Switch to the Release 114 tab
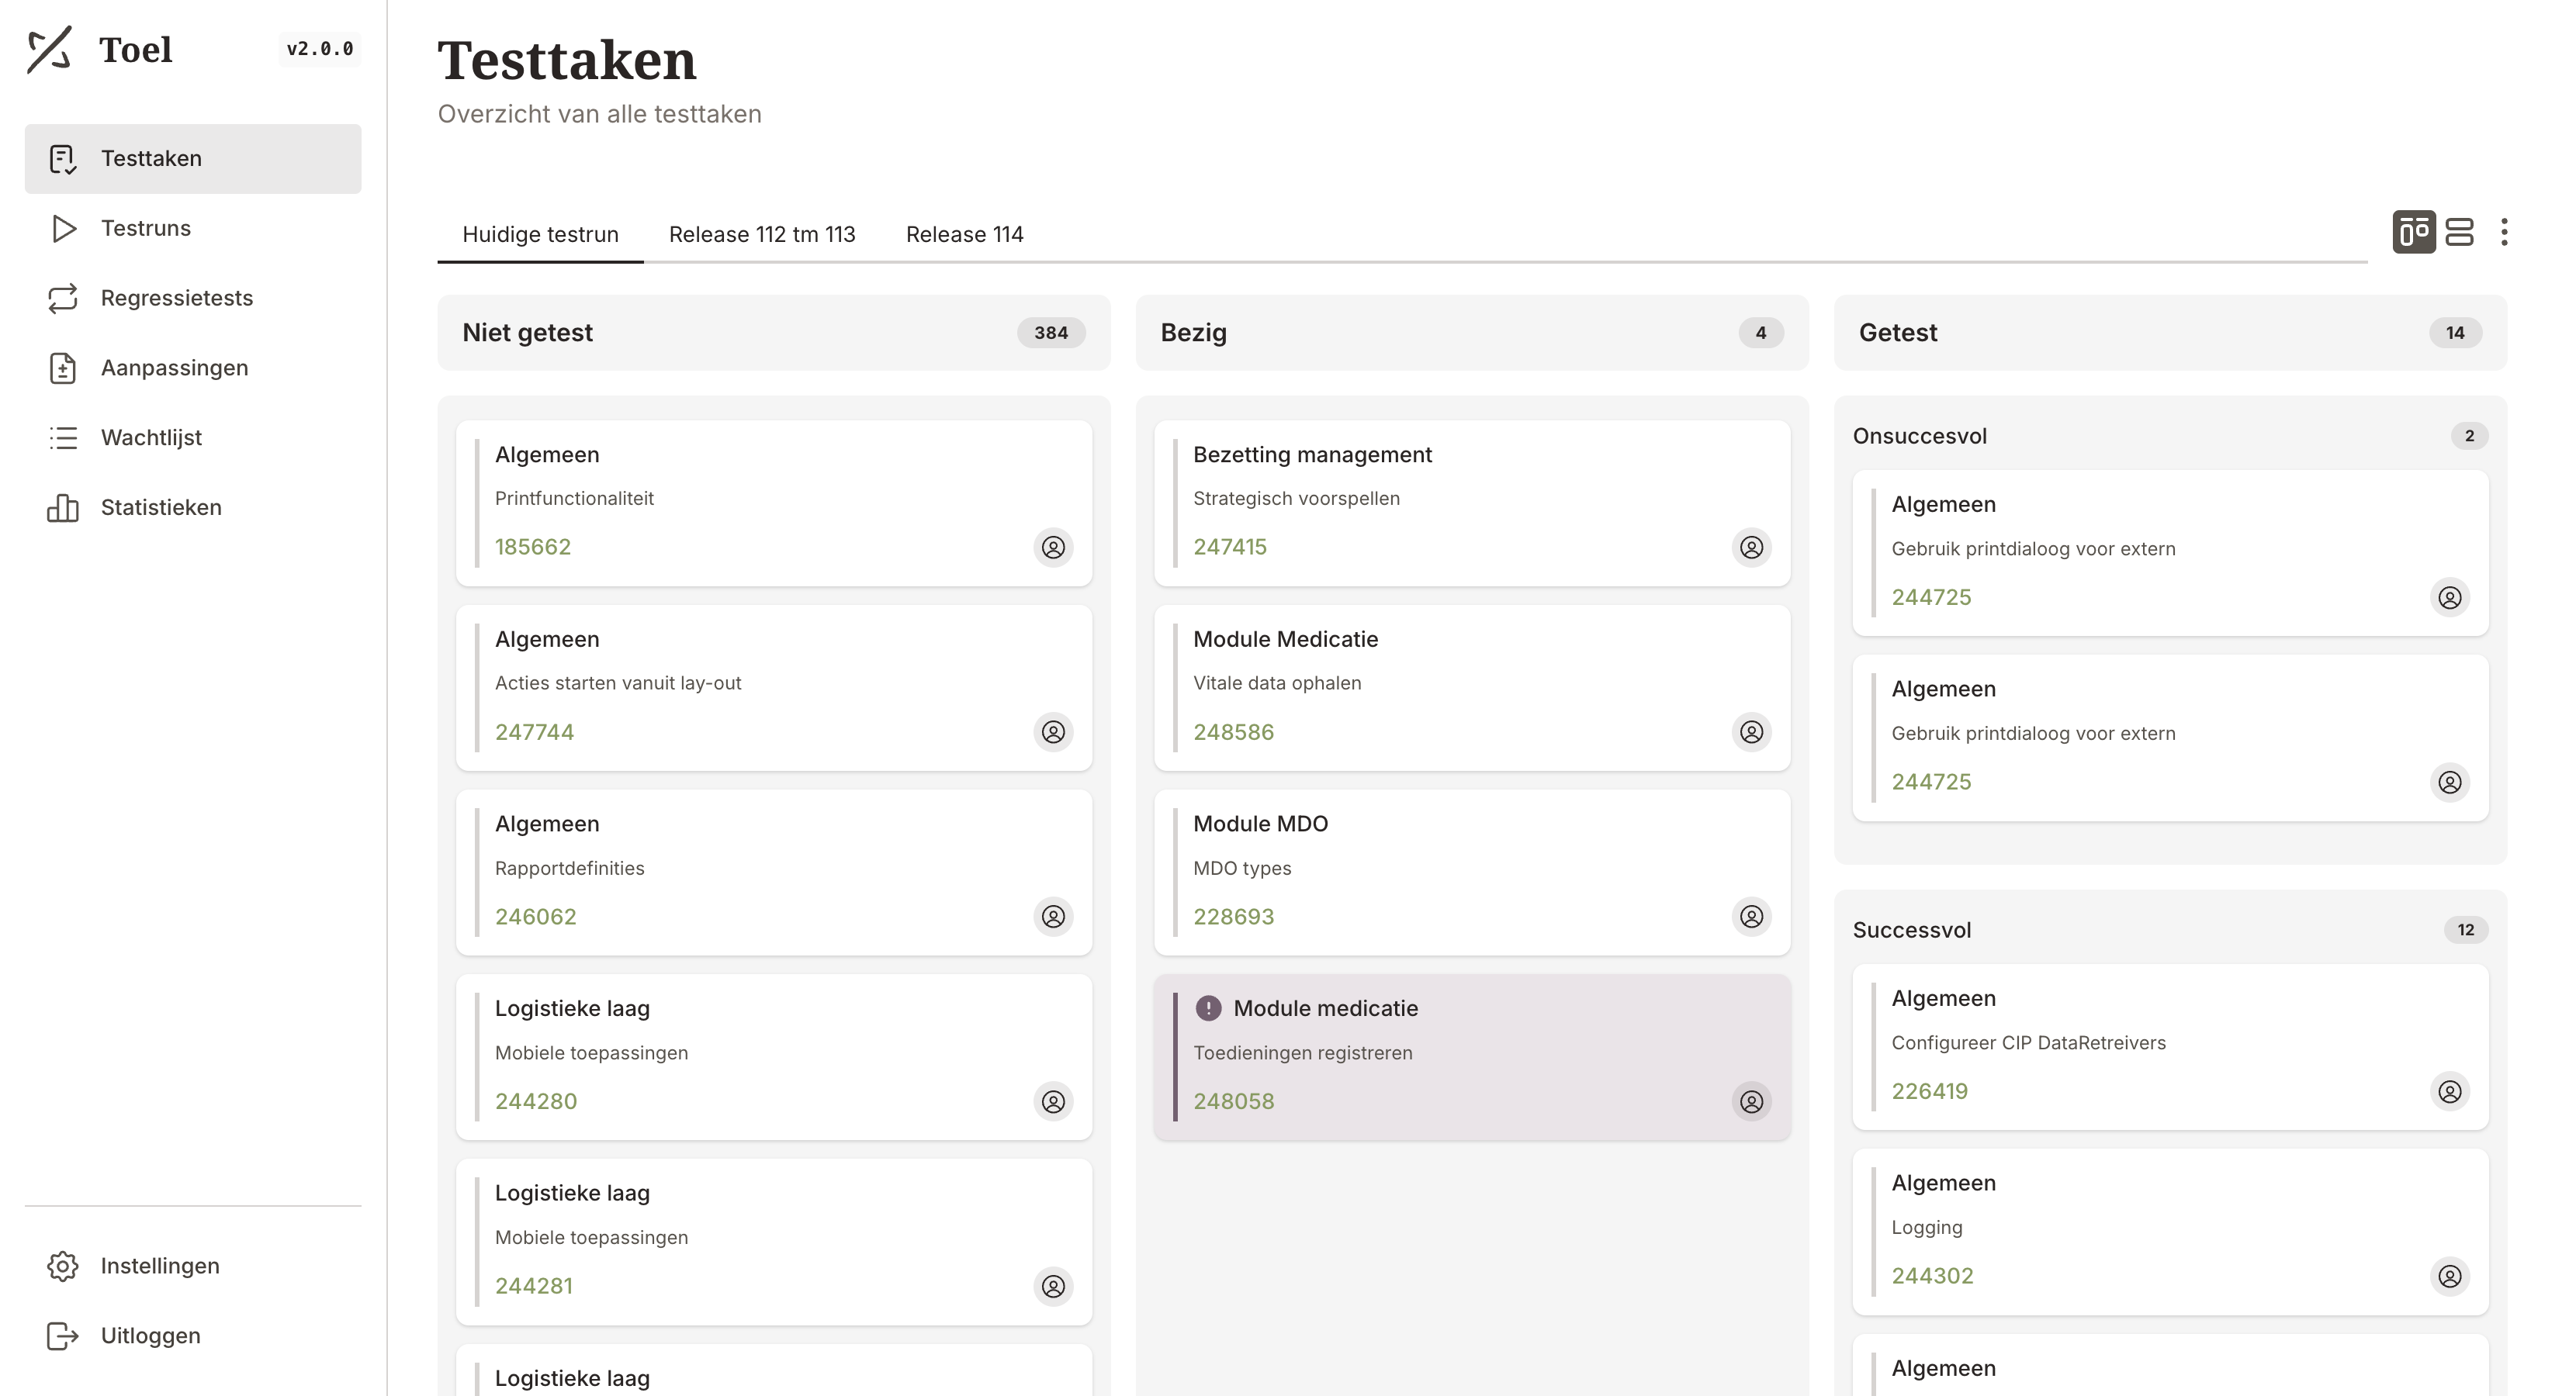 964,235
